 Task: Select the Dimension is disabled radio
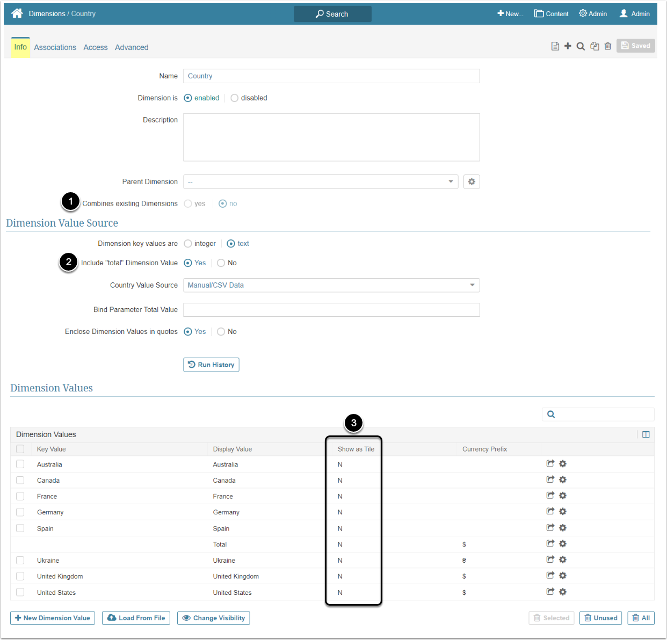tap(234, 98)
